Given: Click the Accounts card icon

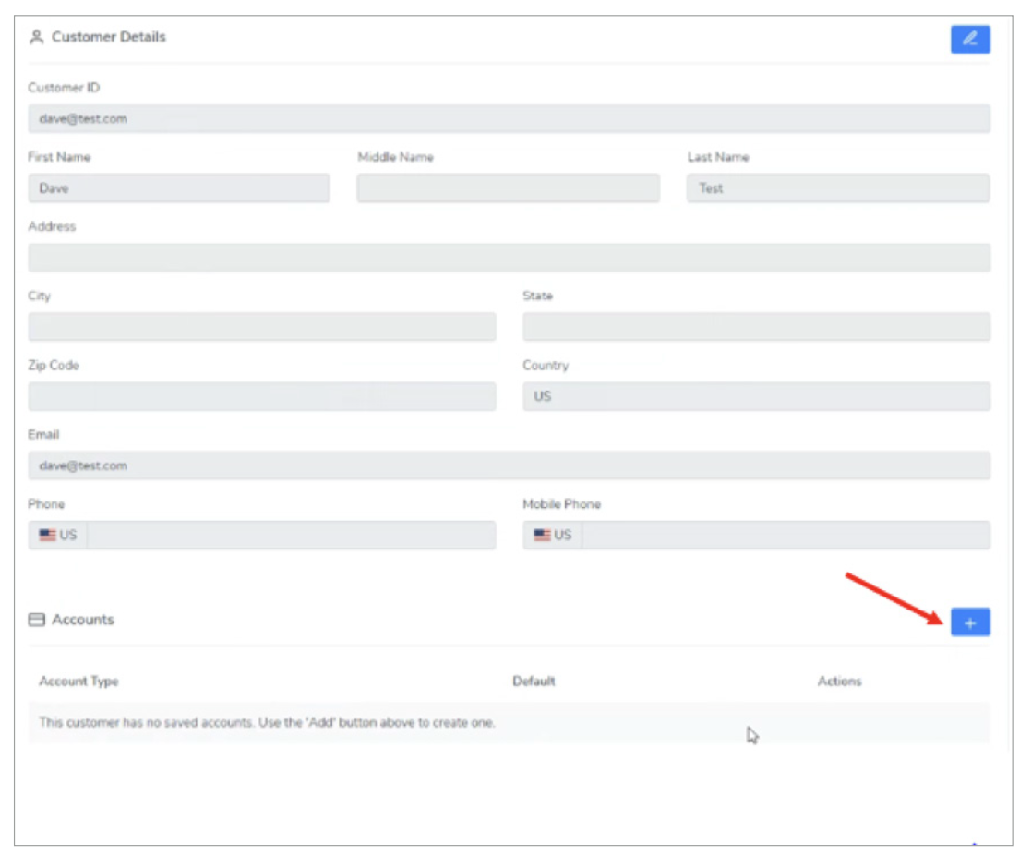Looking at the screenshot, I should tap(37, 621).
